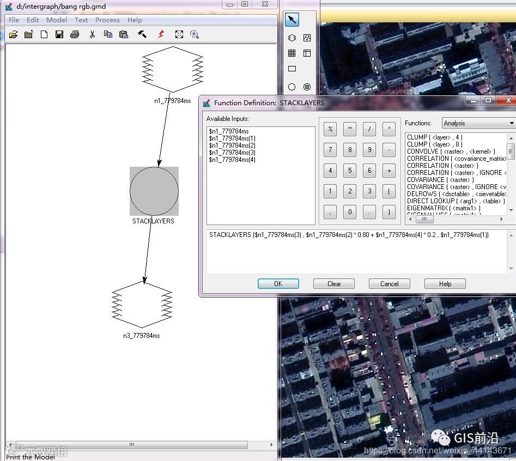Image resolution: width=516 pixels, height=461 pixels.
Task: Click OK in Function Definition dialog
Action: (x=278, y=284)
